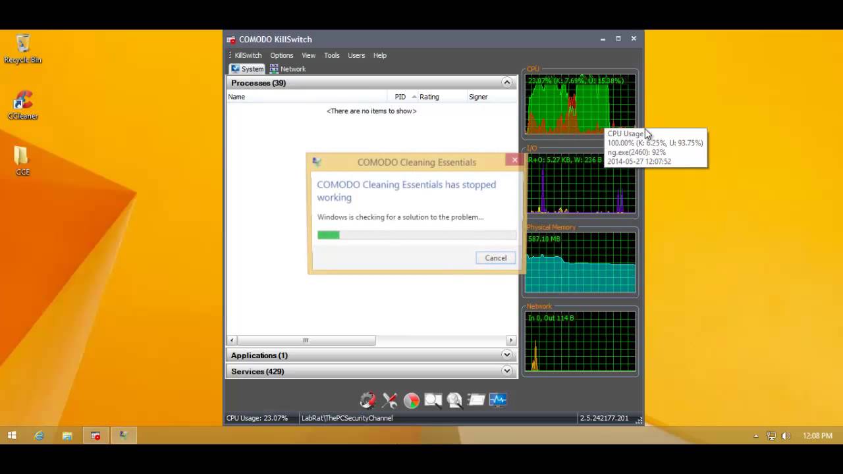Screen dimensions: 843x474
Task: Open the Recycle Bin desktop icon
Action: pyautogui.click(x=23, y=49)
